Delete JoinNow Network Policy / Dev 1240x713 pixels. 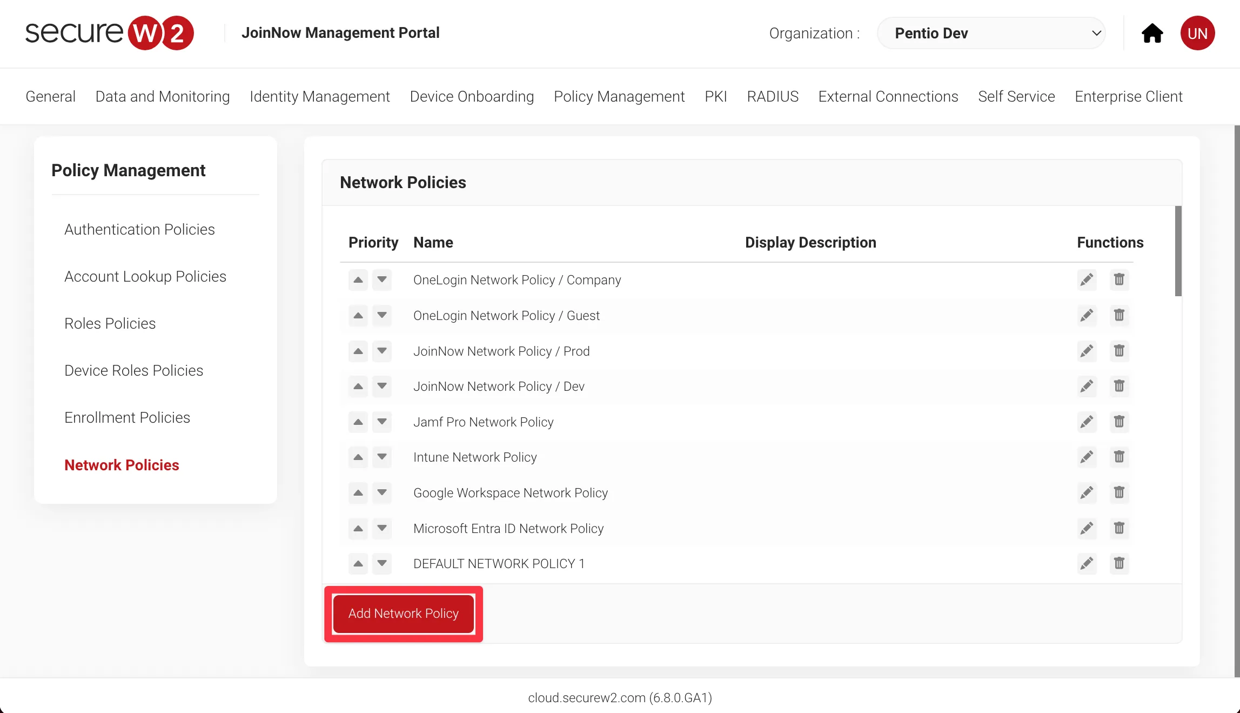[x=1119, y=386]
